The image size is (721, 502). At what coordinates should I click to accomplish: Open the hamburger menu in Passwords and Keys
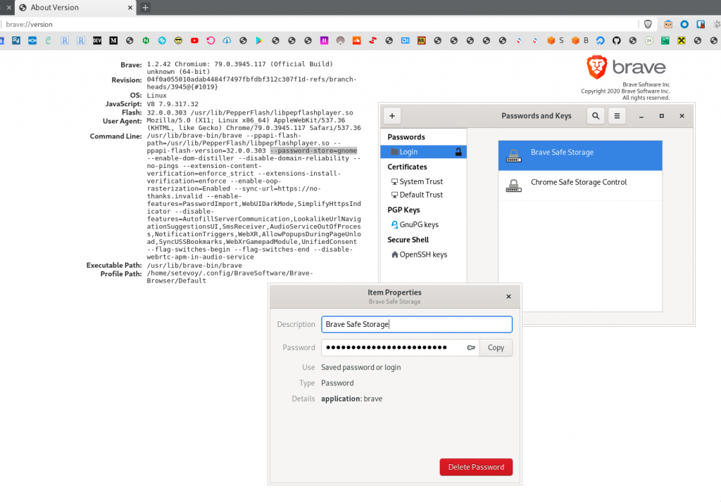click(615, 115)
